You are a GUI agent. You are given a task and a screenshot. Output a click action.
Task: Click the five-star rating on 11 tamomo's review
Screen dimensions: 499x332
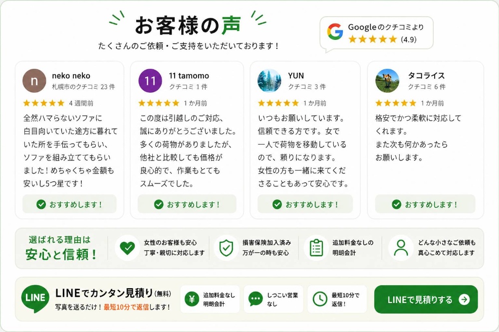[x=159, y=103]
